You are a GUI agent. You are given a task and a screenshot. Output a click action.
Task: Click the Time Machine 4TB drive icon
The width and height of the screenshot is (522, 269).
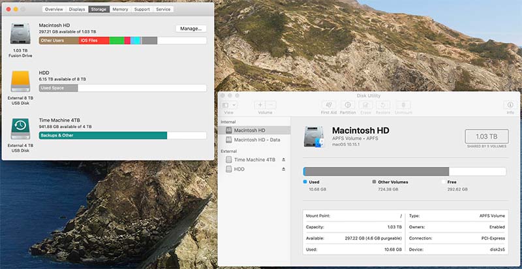coord(20,129)
